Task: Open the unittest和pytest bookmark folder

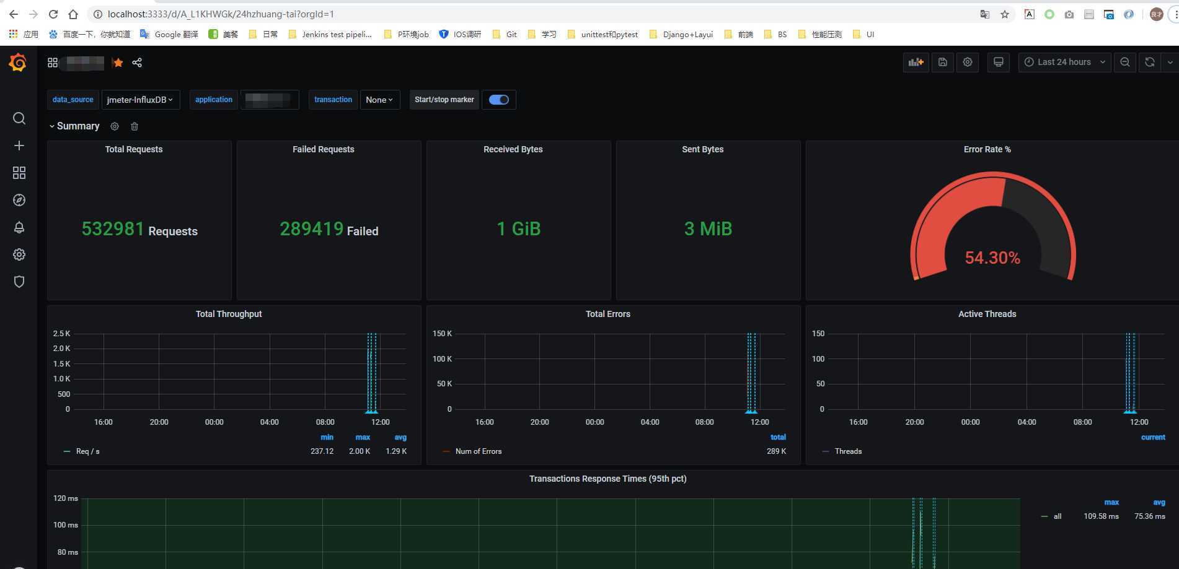Action: tap(603, 35)
